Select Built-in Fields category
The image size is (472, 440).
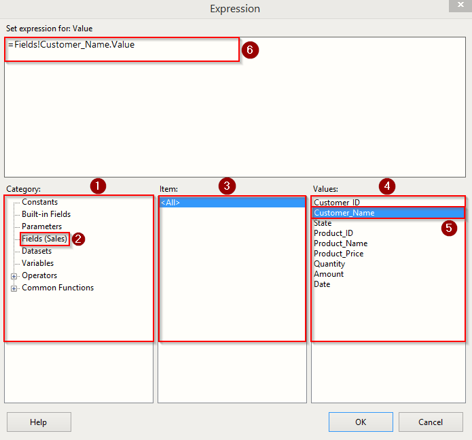pyautogui.click(x=46, y=214)
